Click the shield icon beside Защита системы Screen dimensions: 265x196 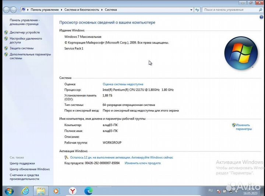click(6, 48)
